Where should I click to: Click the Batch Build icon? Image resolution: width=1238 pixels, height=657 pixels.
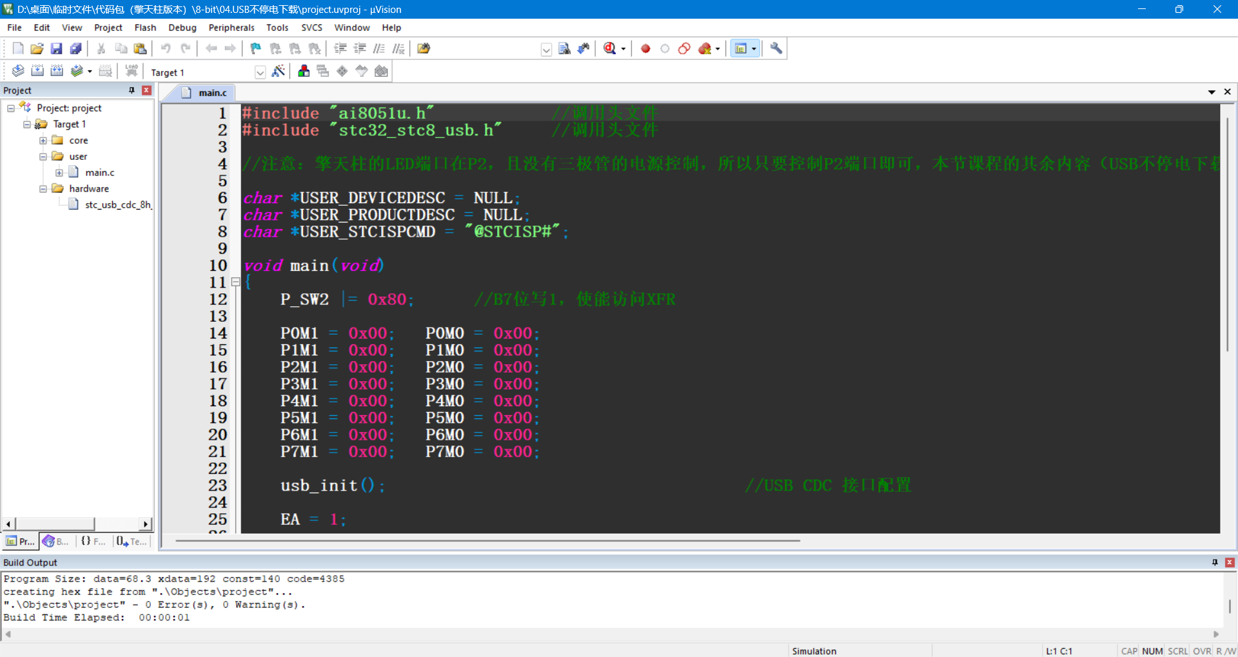pos(77,71)
